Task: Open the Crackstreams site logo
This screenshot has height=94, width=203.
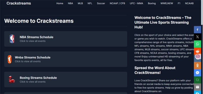Action: pyautogui.click(x=19, y=3)
